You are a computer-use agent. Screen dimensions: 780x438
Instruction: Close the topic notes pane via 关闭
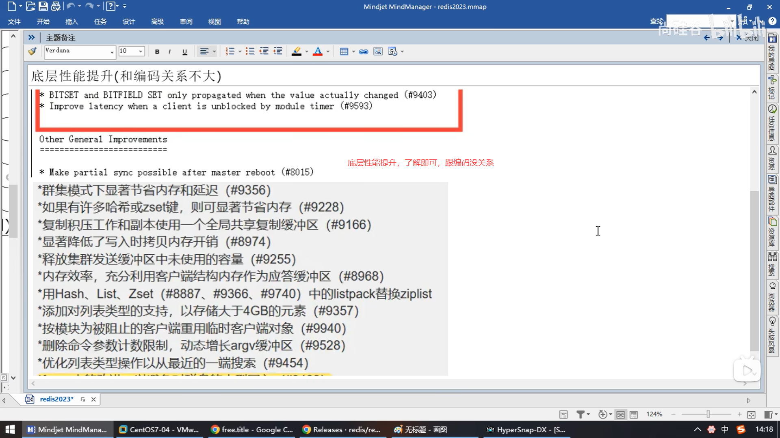747,38
